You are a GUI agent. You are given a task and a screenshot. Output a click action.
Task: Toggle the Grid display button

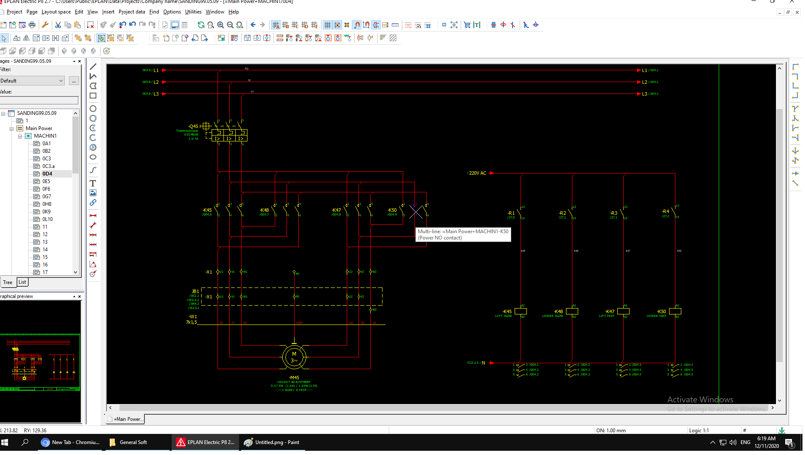point(327,25)
